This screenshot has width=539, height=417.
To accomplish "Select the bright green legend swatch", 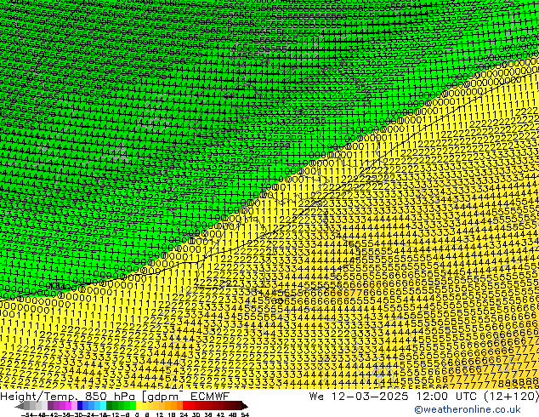I will coord(133,405).
